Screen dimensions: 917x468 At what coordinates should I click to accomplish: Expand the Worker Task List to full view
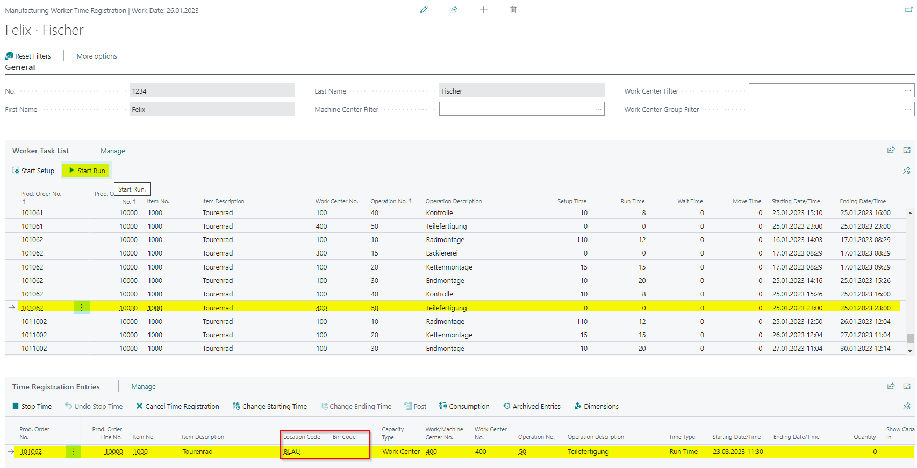pos(907,150)
